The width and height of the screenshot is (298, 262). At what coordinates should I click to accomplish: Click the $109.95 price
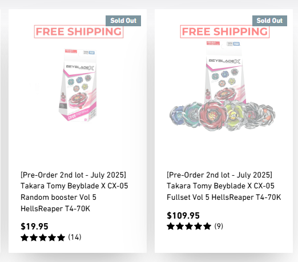183,216
